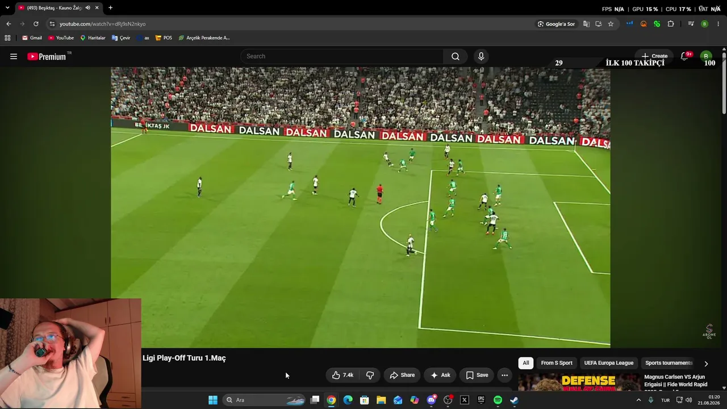Translate this page via address bar icon
This screenshot has width=727, height=409.
click(586, 24)
